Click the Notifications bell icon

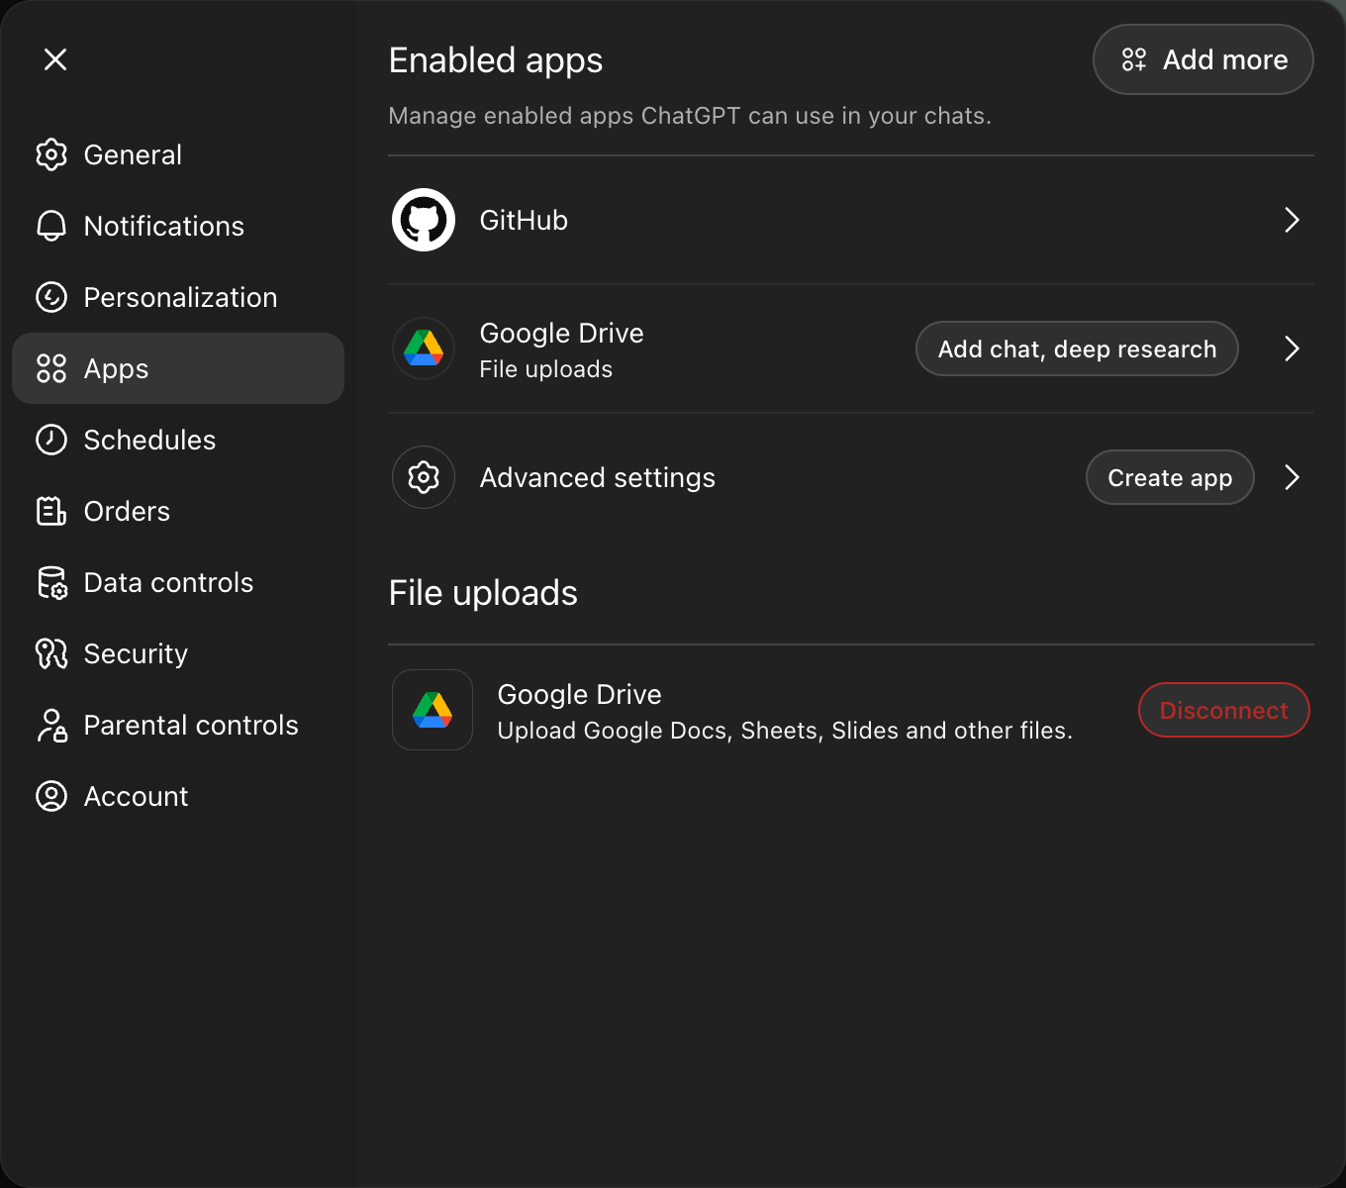pyautogui.click(x=50, y=226)
